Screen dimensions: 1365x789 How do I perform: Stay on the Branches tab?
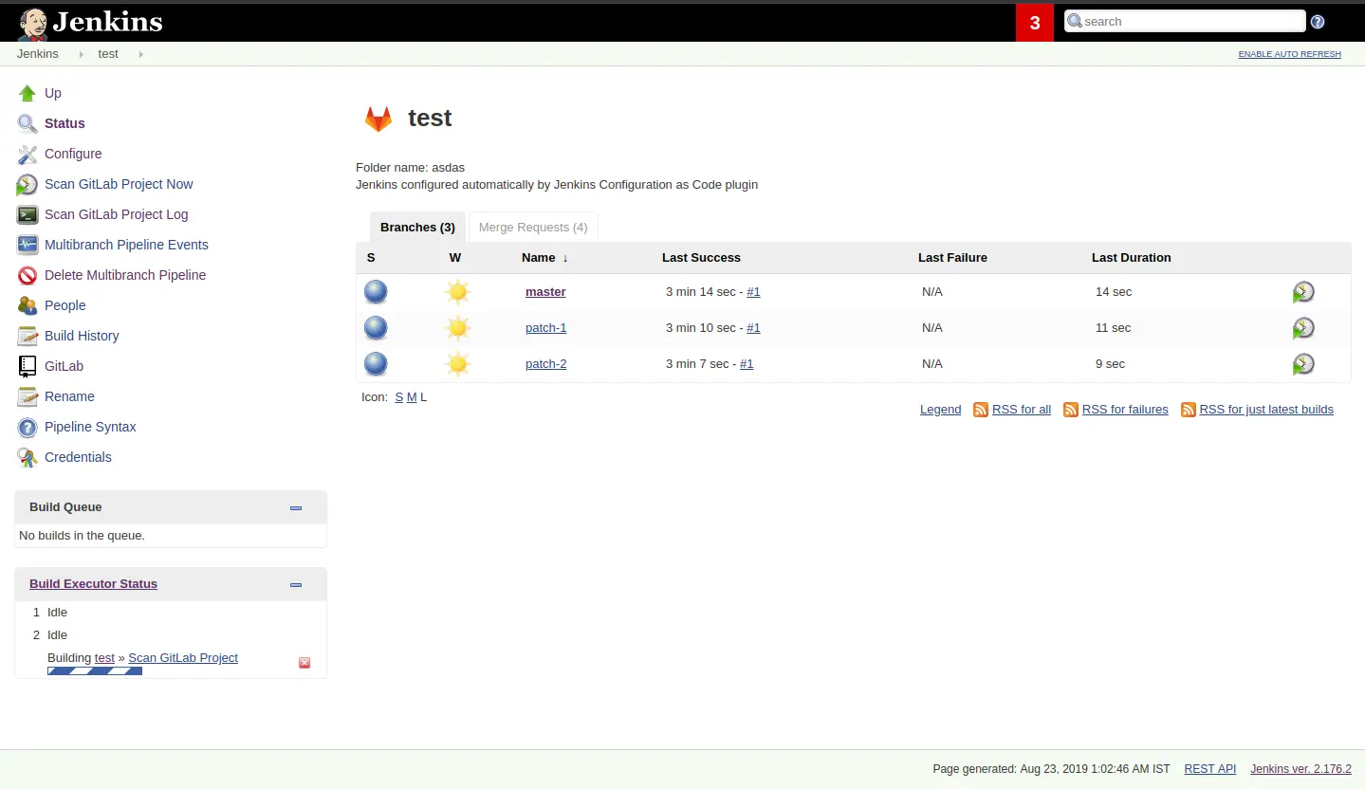(x=416, y=227)
